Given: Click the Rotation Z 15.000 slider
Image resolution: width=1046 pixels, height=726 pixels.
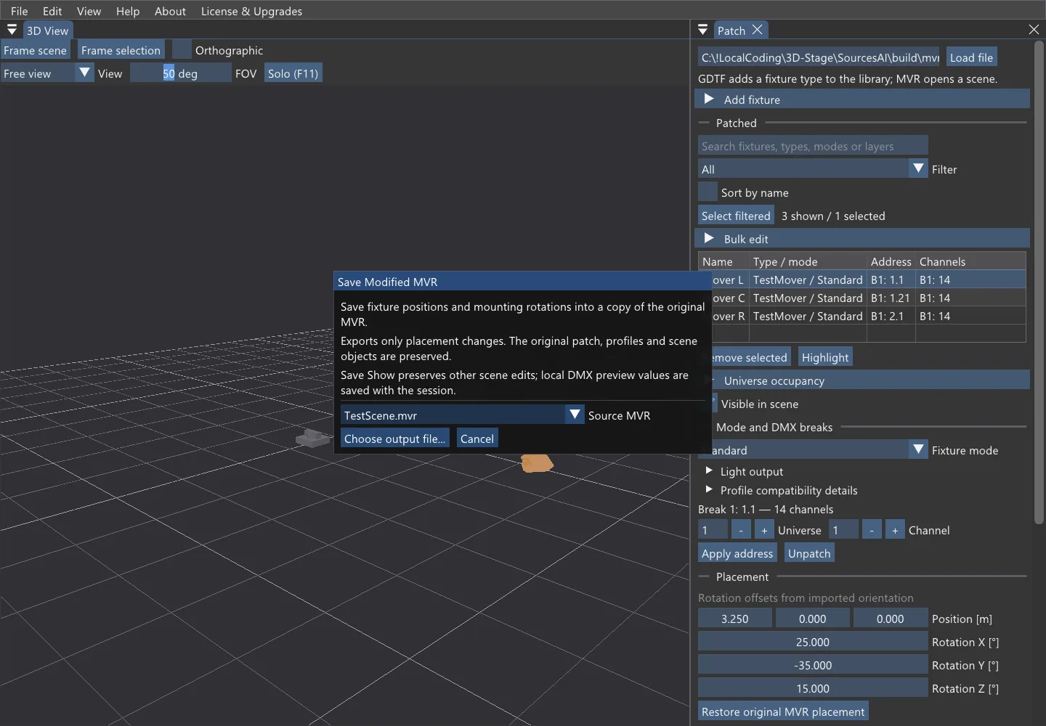Looking at the screenshot, I should pyautogui.click(x=813, y=688).
